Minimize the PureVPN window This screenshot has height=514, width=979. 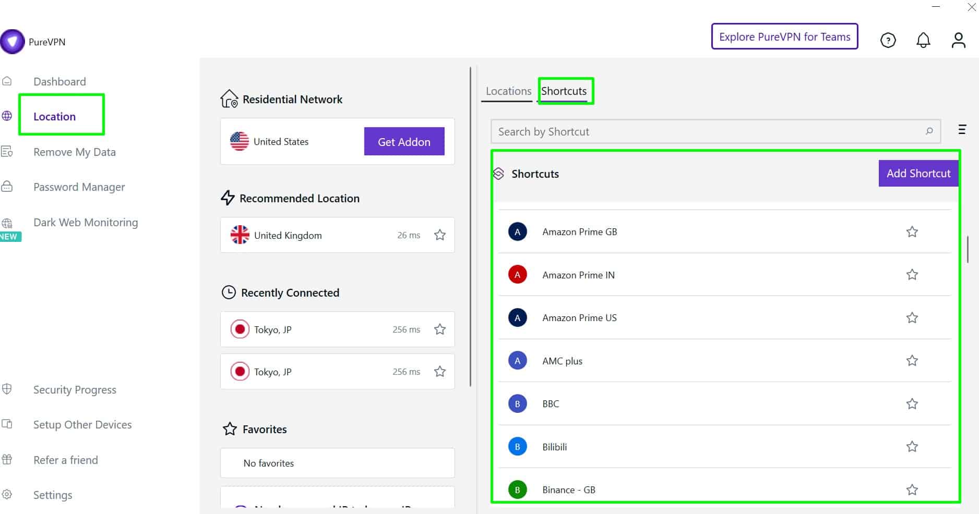tap(936, 7)
